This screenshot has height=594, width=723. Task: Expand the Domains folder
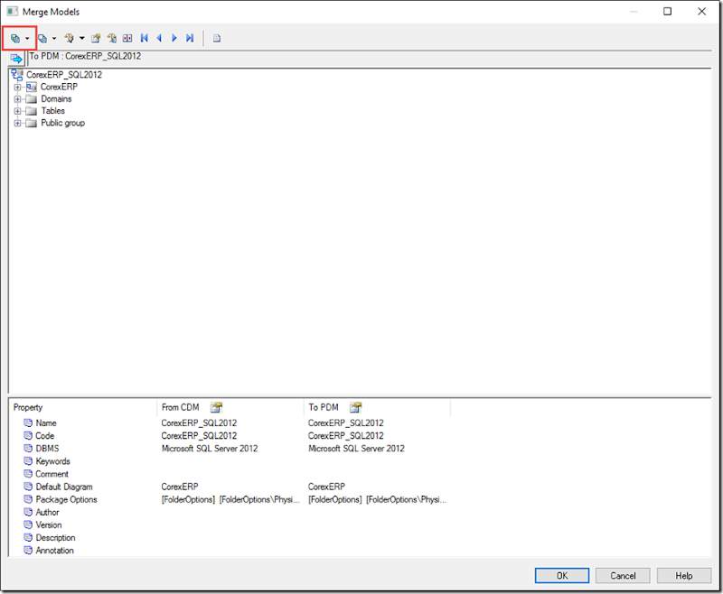(x=17, y=99)
